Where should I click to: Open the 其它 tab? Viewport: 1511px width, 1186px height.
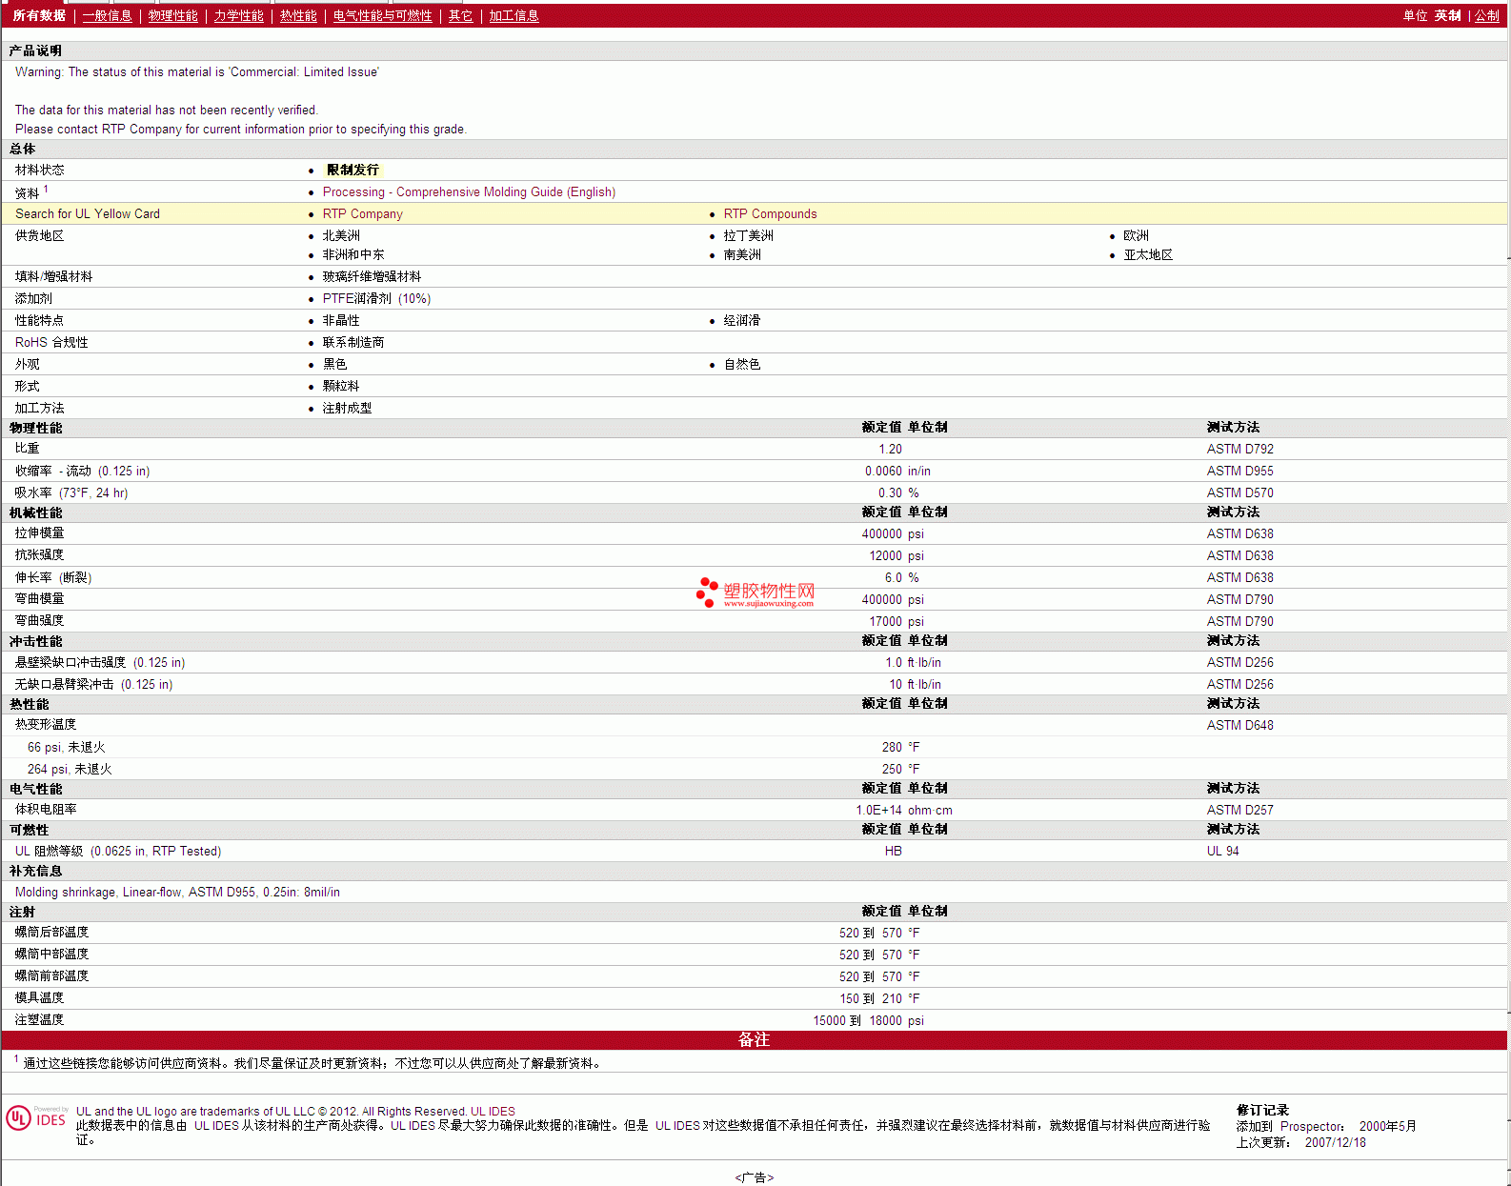(460, 16)
